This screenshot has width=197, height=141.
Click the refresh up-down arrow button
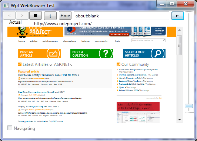[x=50, y=16]
